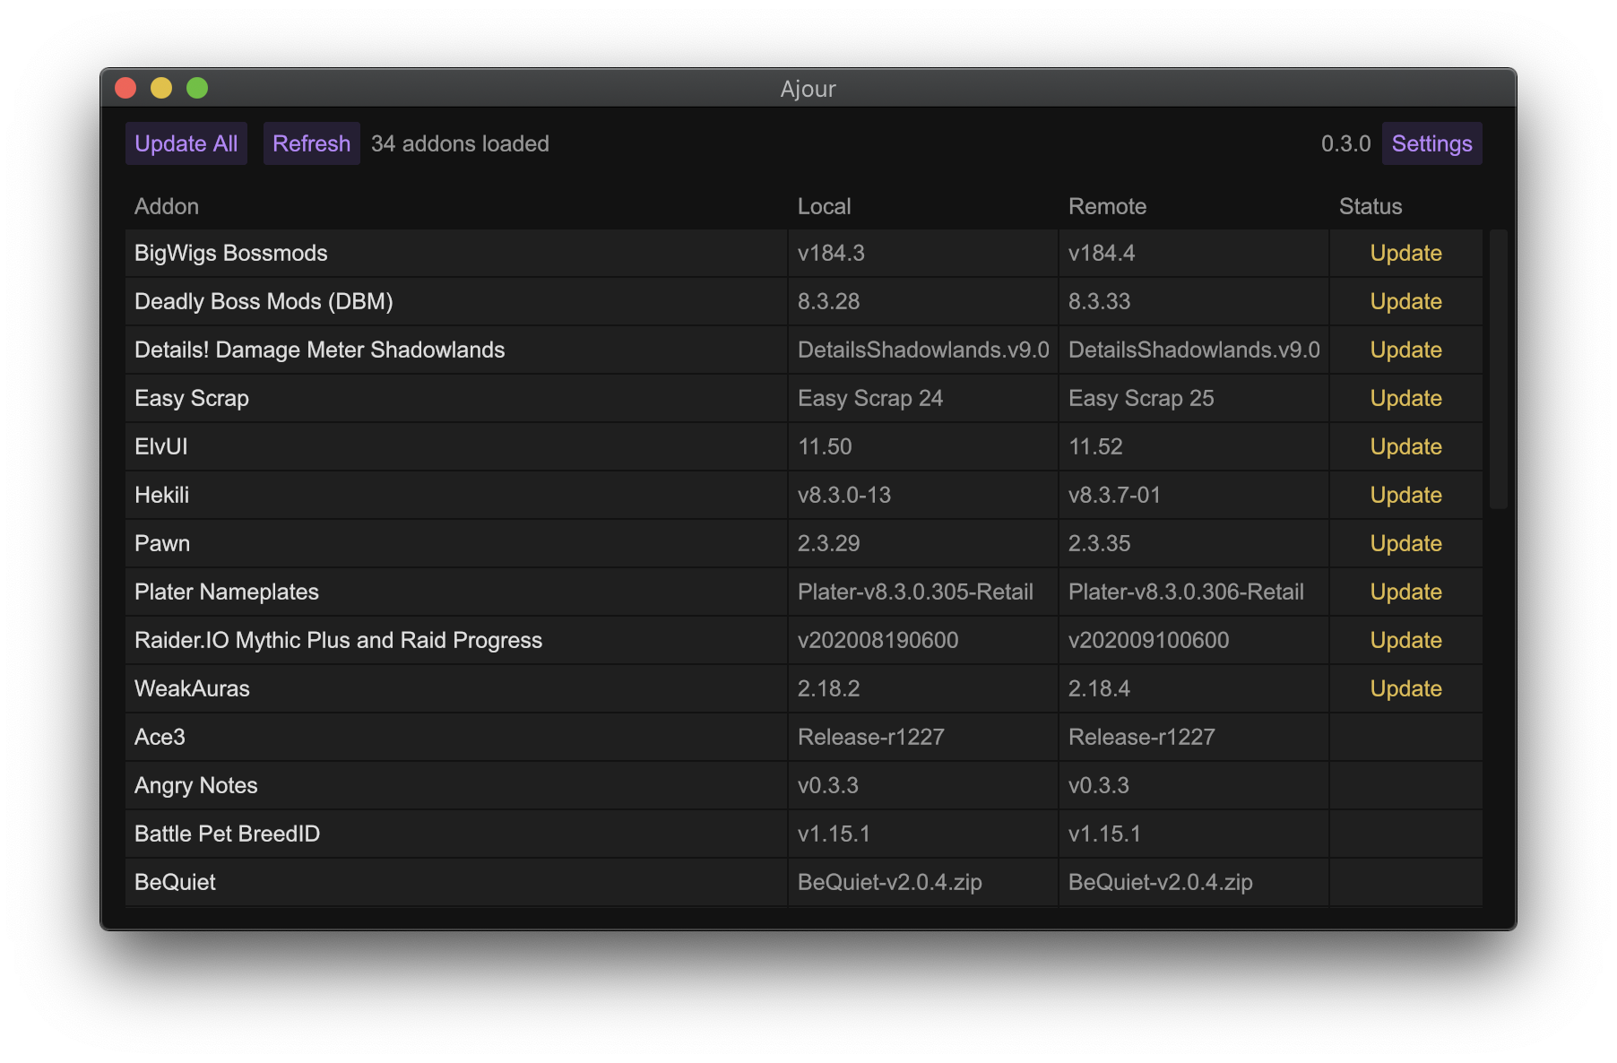
Task: Update the Easy Scrap addon
Action: coord(1405,398)
